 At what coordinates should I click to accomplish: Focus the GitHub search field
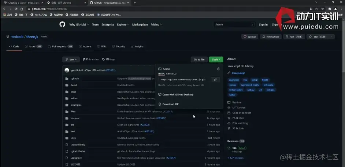coord(234,24)
